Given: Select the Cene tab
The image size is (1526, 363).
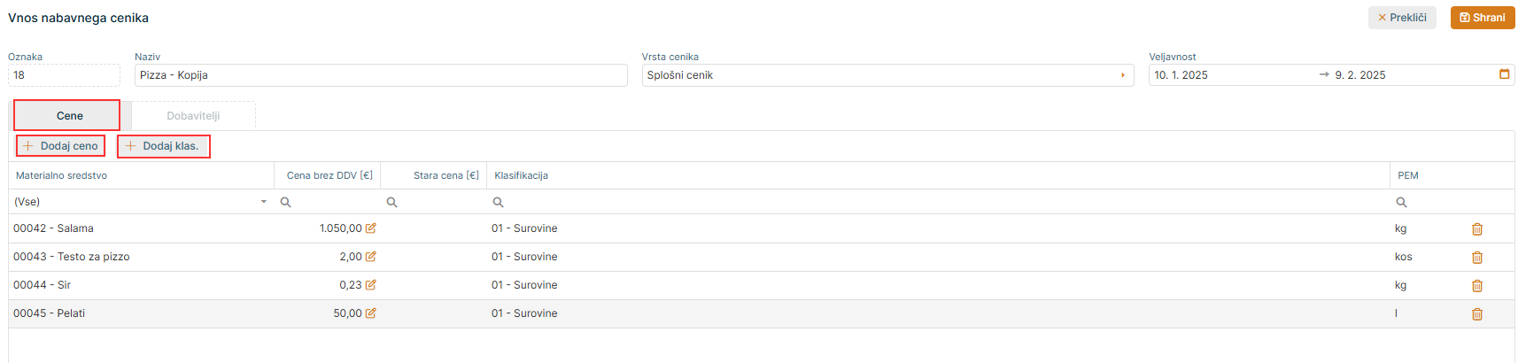Looking at the screenshot, I should [x=69, y=116].
